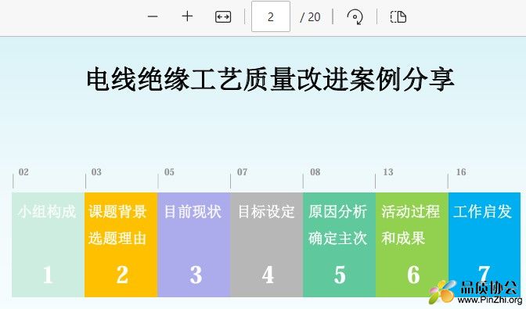
Task: Select the 小组构成 section block
Action: (x=48, y=245)
